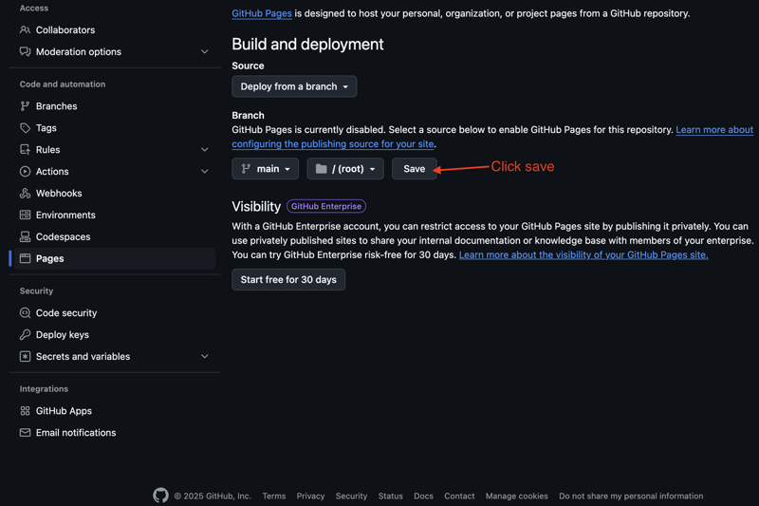This screenshot has height=506, width=759.
Task: Click the Codespaces icon
Action: tap(25, 236)
